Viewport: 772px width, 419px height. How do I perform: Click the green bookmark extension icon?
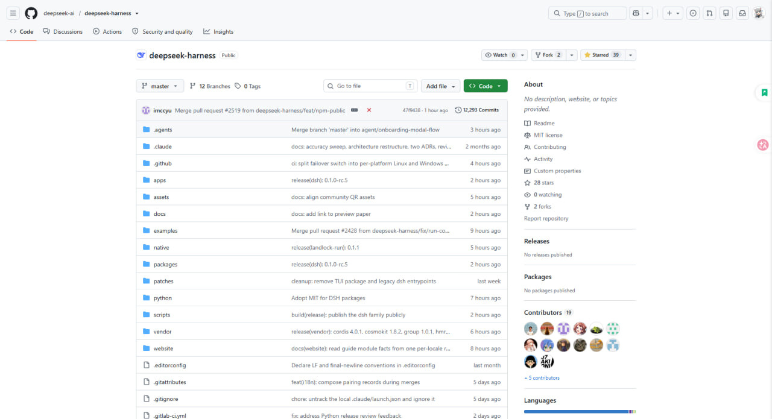(764, 93)
